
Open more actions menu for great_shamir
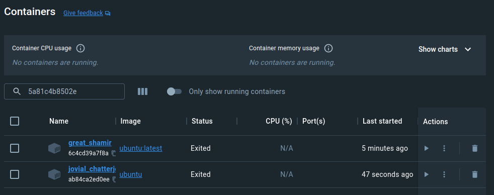444,148
